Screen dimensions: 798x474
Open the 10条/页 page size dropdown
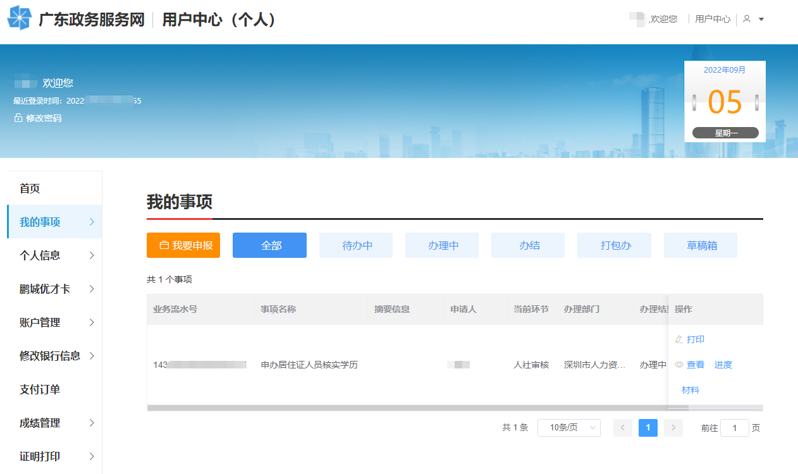click(568, 428)
